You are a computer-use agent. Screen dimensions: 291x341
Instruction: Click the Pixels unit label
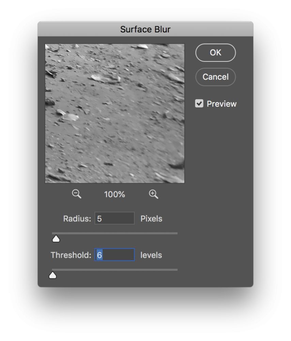click(x=151, y=219)
